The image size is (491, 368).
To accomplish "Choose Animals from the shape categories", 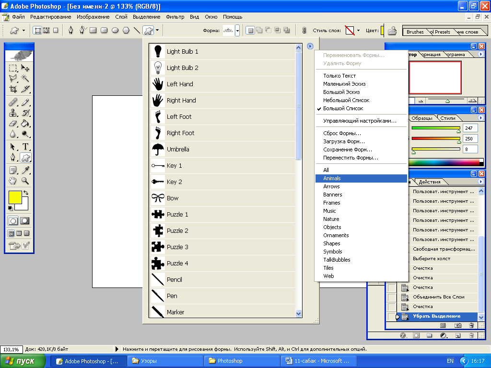I will tap(361, 178).
